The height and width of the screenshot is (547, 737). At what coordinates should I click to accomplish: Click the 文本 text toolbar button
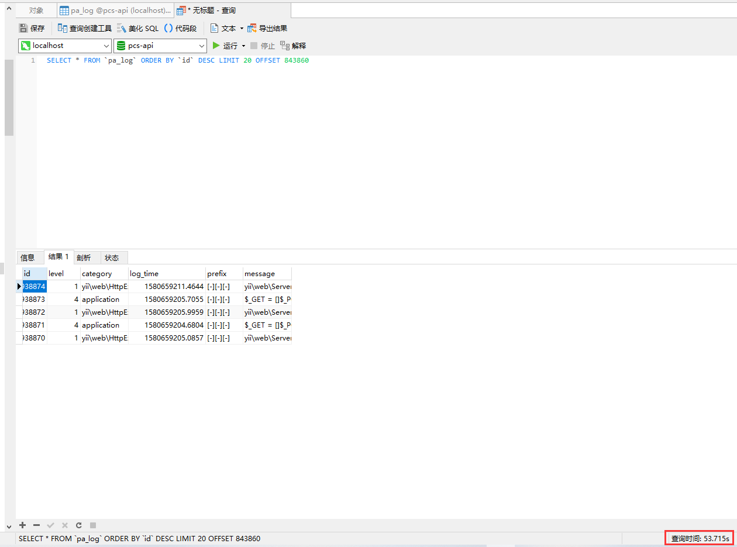coord(223,28)
